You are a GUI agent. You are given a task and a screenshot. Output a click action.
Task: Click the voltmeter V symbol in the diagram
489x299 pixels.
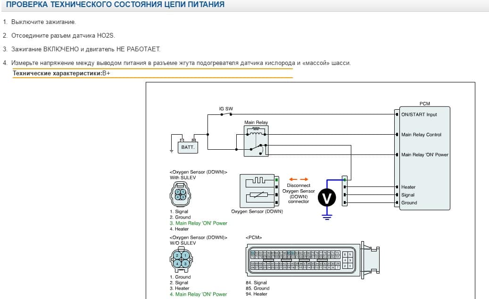coord(326,198)
